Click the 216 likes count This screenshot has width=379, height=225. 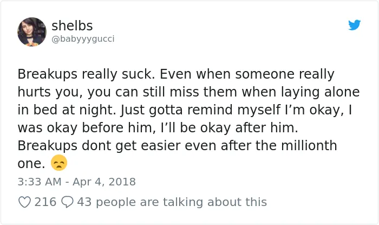point(45,202)
